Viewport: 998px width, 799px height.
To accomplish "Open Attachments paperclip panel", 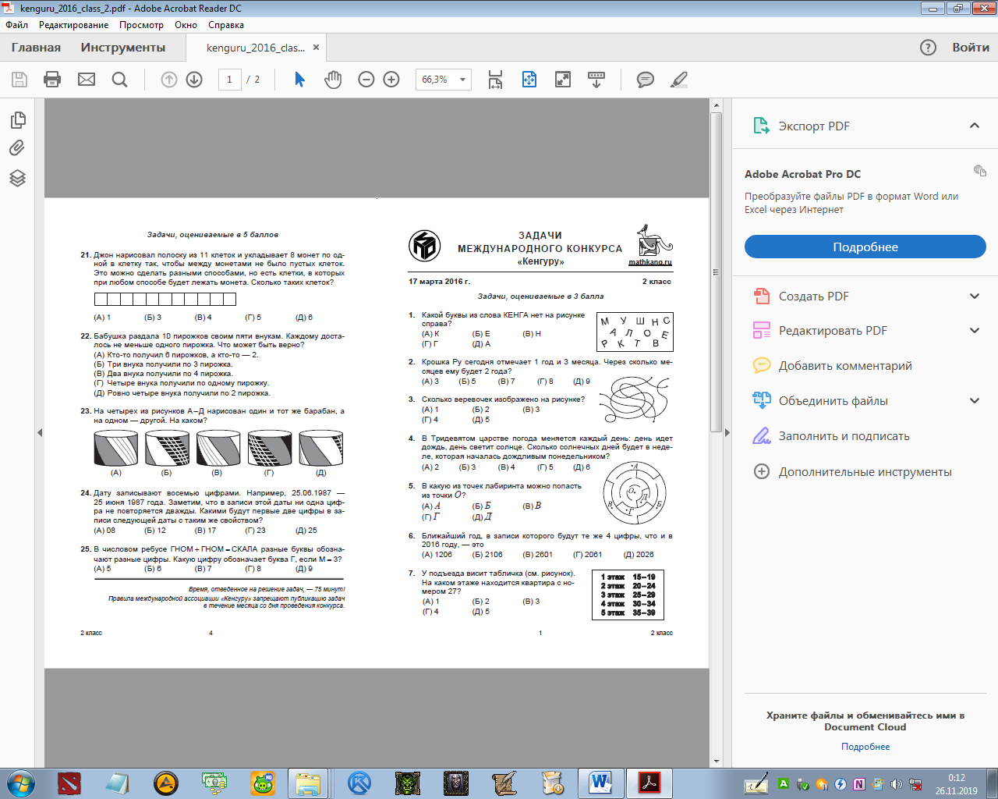I will coord(17,148).
